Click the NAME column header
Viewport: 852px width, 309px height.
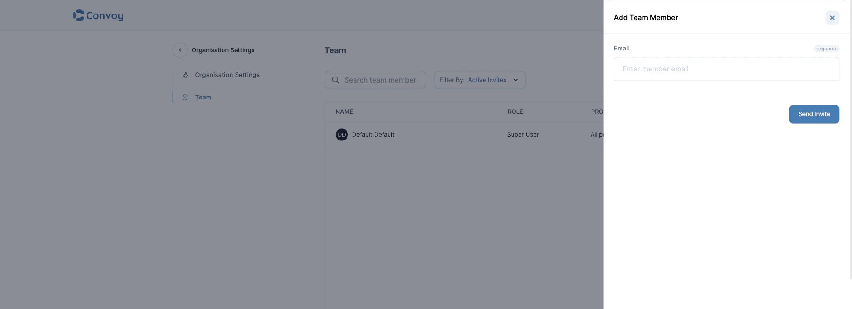click(345, 112)
